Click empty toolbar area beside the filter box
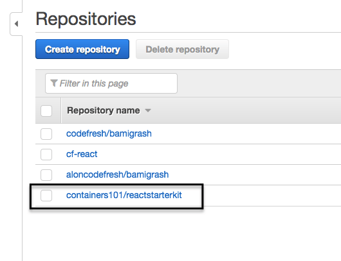 coord(259,83)
